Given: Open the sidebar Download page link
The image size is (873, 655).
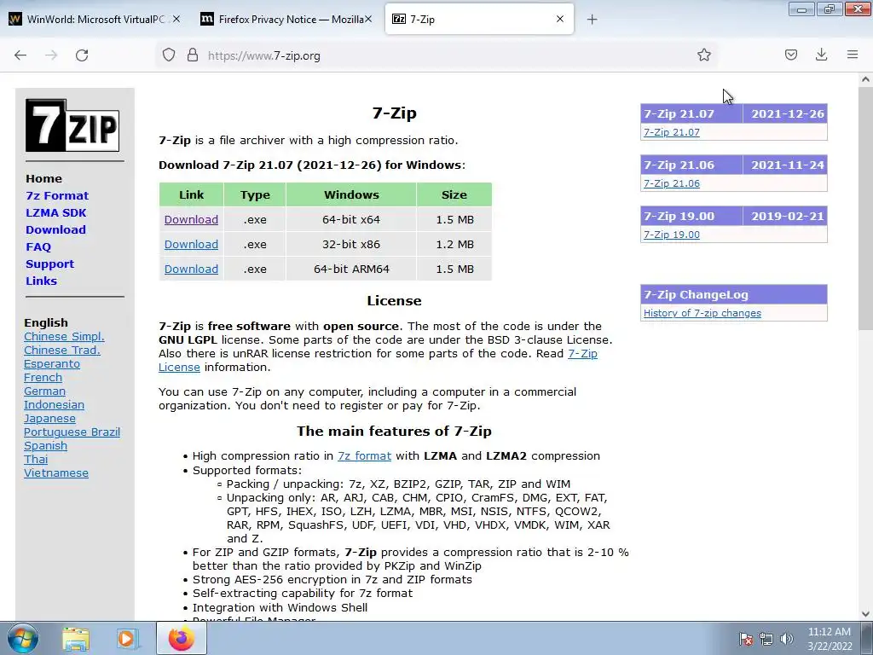Looking at the screenshot, I should coord(55,230).
